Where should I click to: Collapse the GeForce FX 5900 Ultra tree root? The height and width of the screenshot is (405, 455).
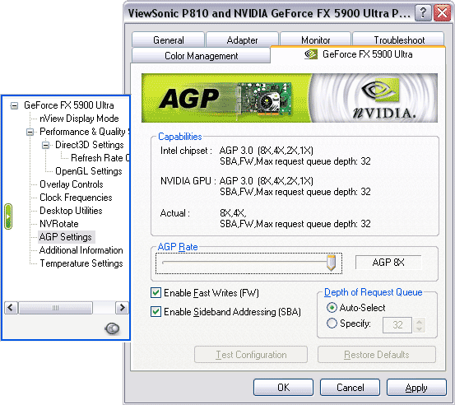click(x=14, y=105)
